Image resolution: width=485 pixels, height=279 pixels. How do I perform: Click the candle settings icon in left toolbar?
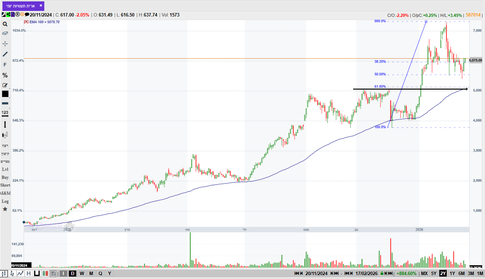tap(5, 135)
